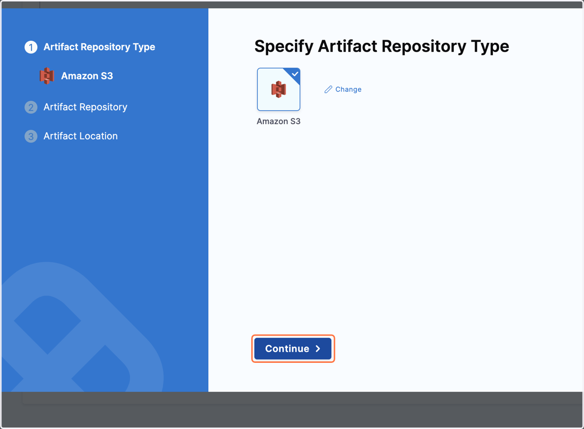Select the Amazon S3 repository card

(x=278, y=89)
